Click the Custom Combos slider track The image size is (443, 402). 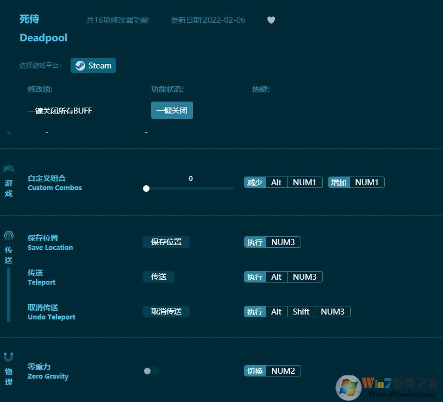[189, 189]
